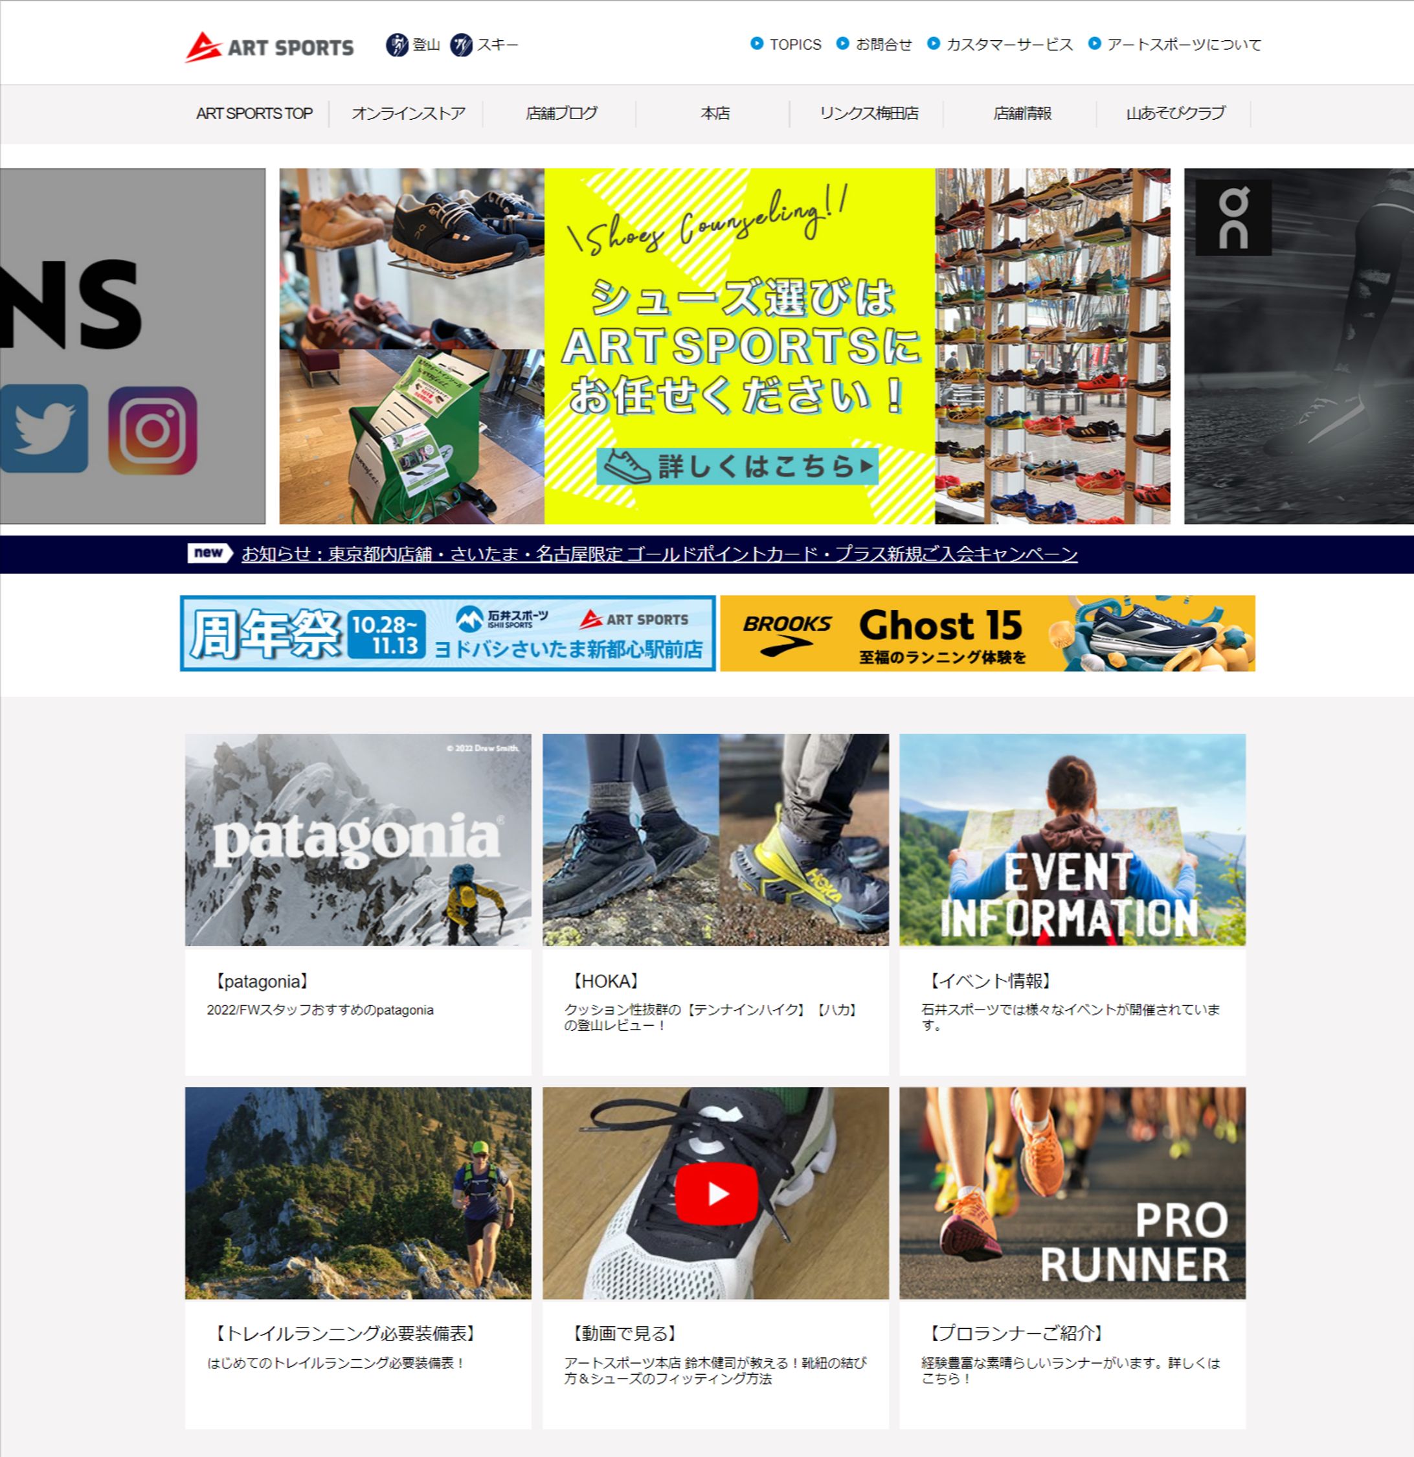Image resolution: width=1414 pixels, height=1457 pixels.
Task: Click the shoe wall photo in slider
Action: (x=1052, y=346)
